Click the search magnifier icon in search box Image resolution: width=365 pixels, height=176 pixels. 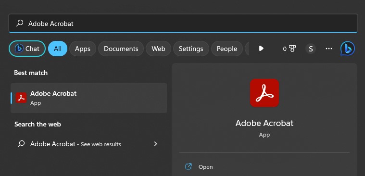pyautogui.click(x=20, y=23)
